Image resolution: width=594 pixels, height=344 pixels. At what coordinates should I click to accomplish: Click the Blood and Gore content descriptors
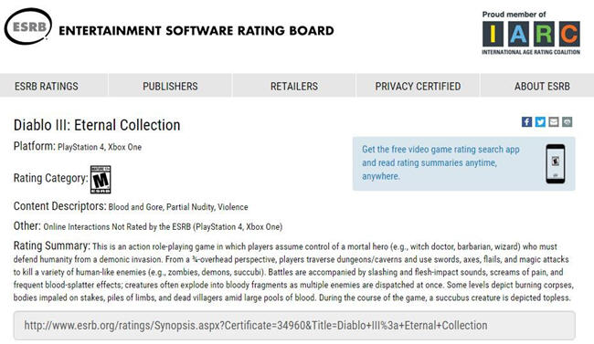point(178,207)
